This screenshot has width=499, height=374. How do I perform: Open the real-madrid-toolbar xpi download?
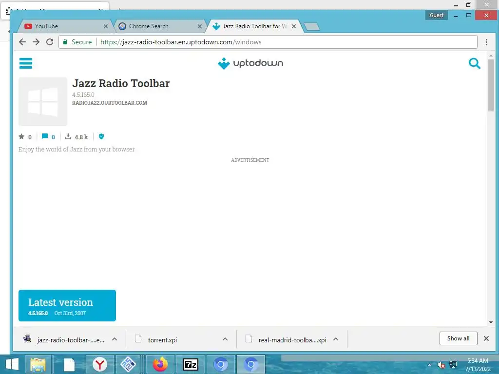coord(286,339)
